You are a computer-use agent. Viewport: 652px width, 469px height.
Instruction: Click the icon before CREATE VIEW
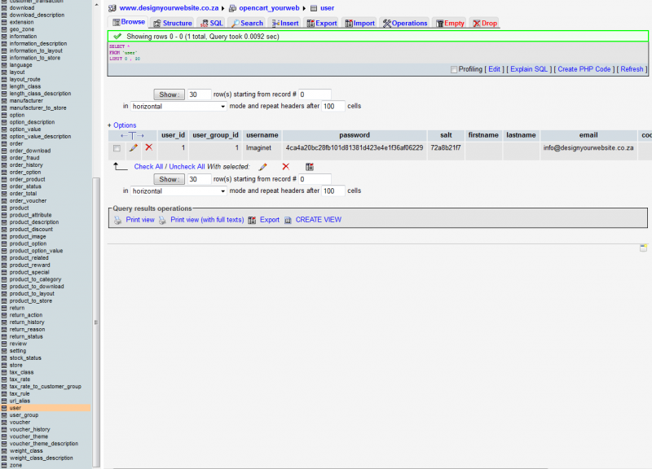288,220
